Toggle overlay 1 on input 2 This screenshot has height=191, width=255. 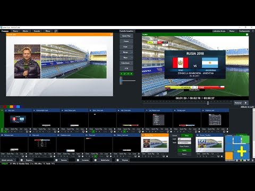(x=6, y=132)
